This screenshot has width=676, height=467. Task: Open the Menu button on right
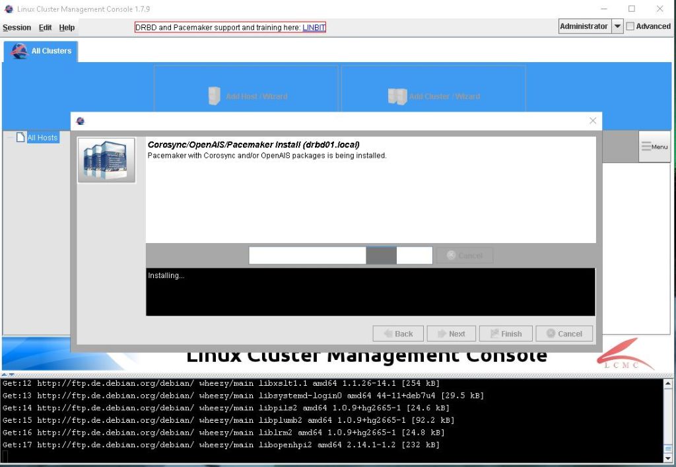pyautogui.click(x=654, y=147)
